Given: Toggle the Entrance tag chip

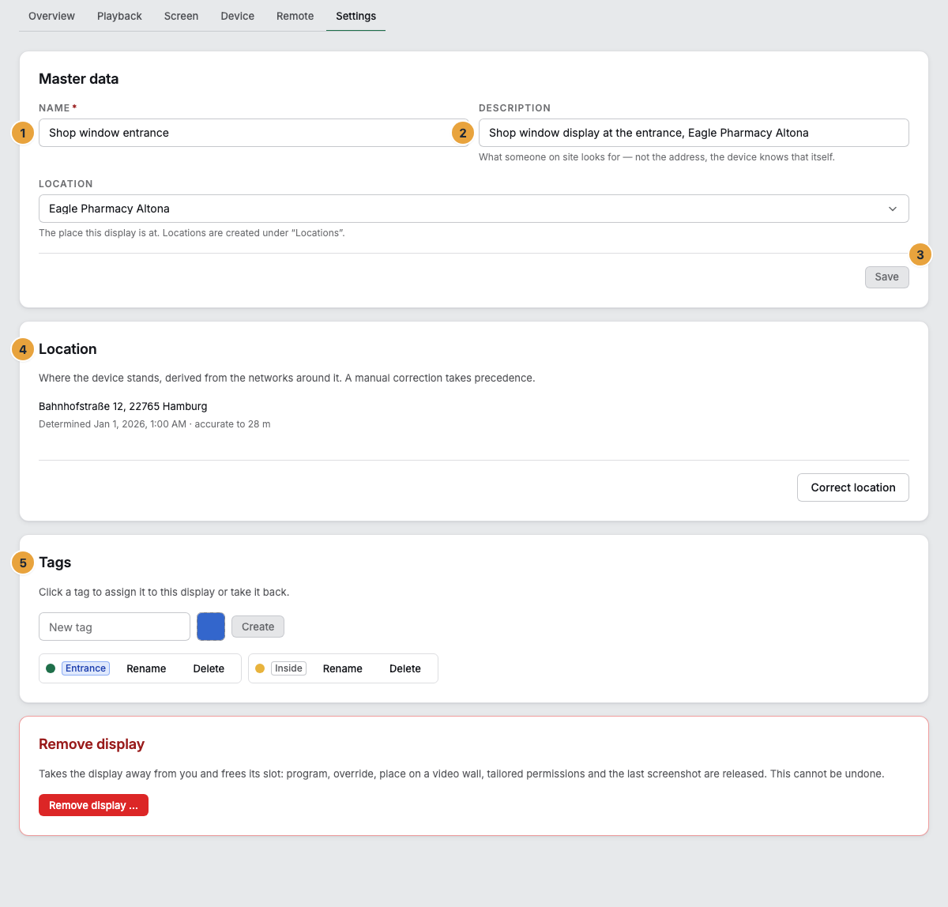Looking at the screenshot, I should coord(85,668).
